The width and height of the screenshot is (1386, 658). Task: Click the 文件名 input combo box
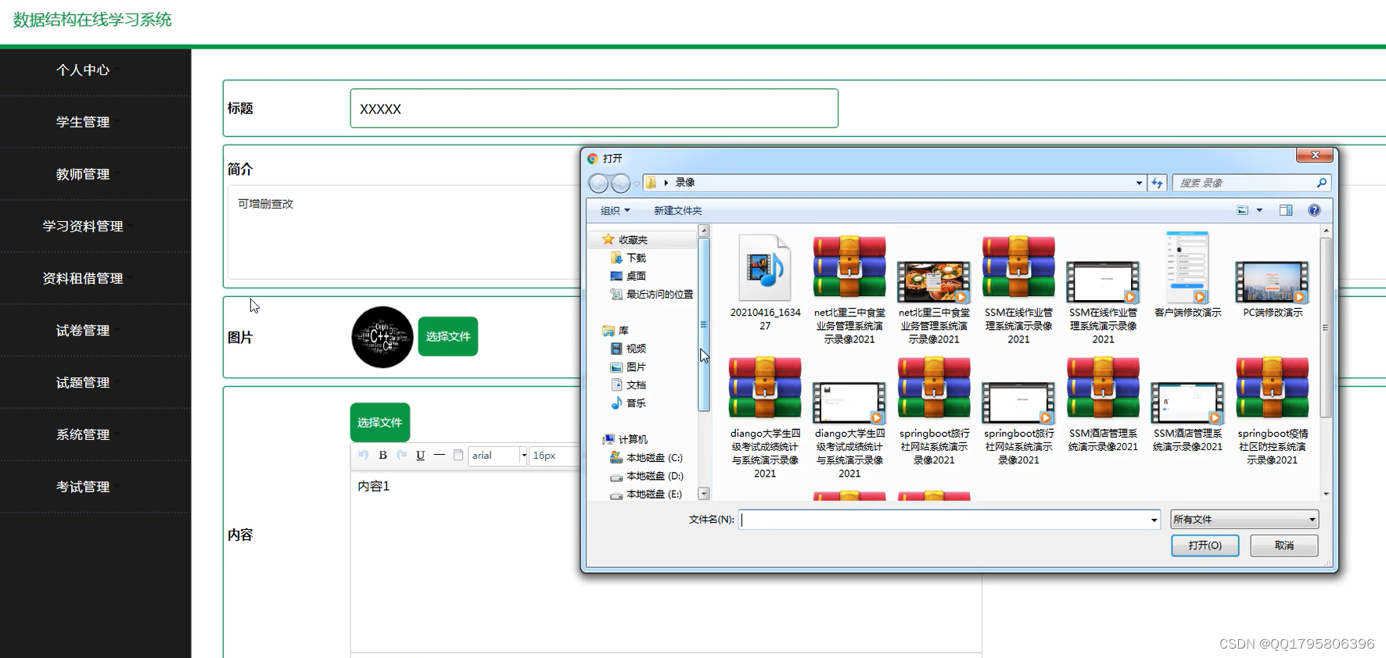pos(950,520)
